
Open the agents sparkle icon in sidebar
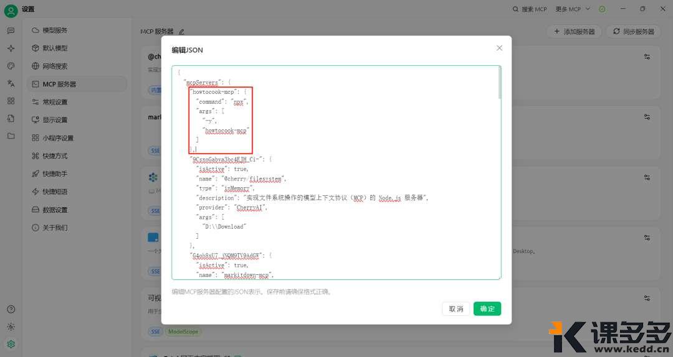tap(11, 48)
